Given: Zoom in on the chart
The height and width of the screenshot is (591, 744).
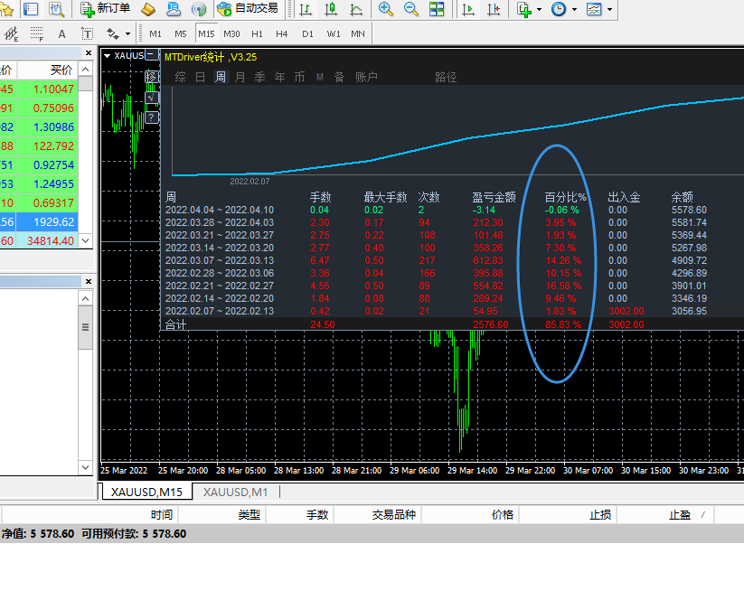Looking at the screenshot, I should click(386, 9).
